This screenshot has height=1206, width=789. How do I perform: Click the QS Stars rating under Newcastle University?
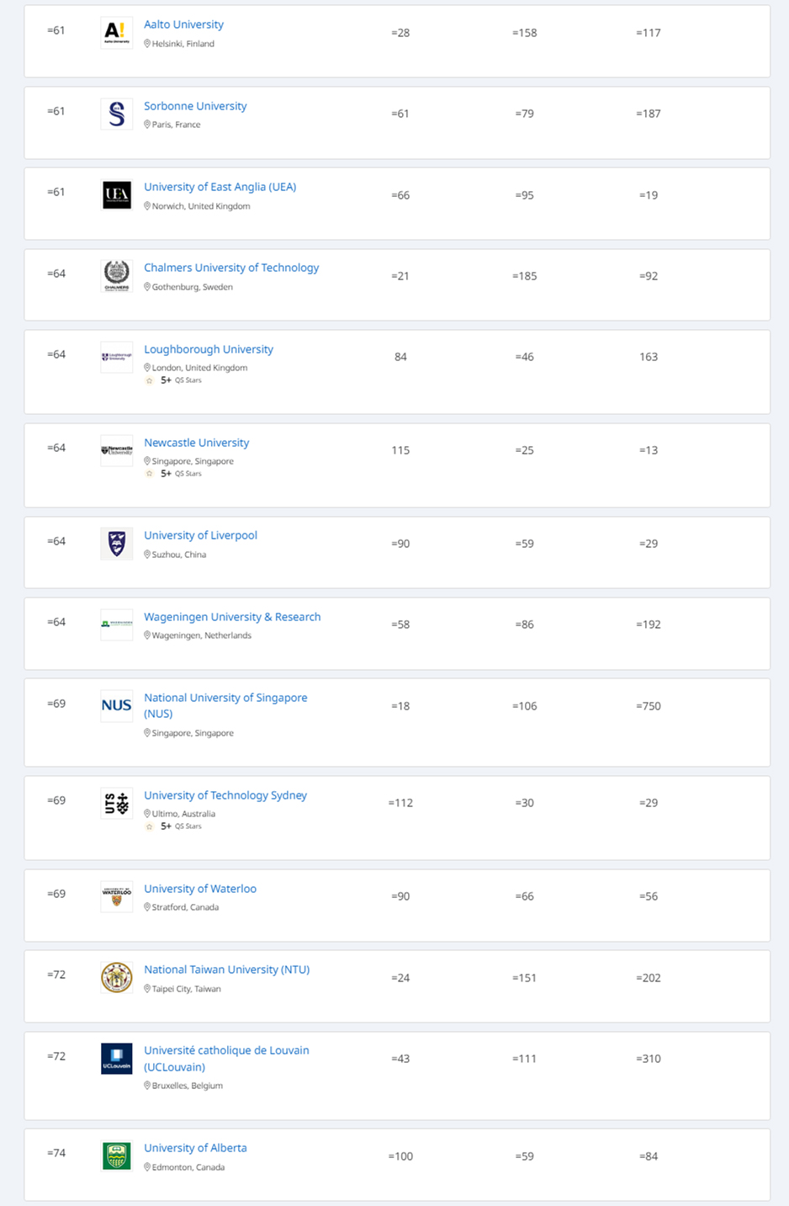[174, 474]
